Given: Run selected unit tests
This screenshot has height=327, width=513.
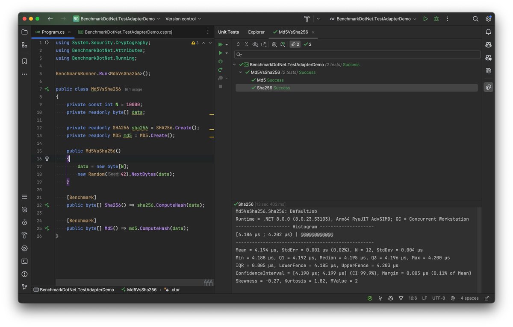Looking at the screenshot, I should tap(221, 53).
